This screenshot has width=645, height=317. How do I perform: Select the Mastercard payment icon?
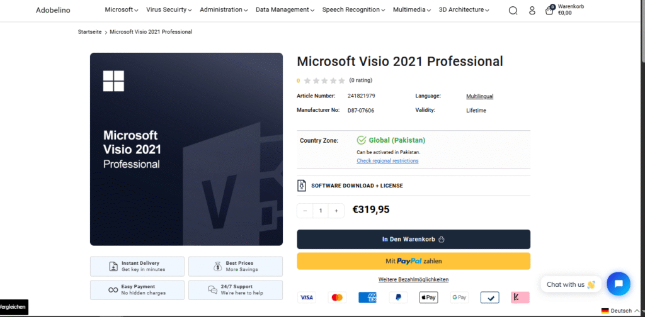point(337,298)
